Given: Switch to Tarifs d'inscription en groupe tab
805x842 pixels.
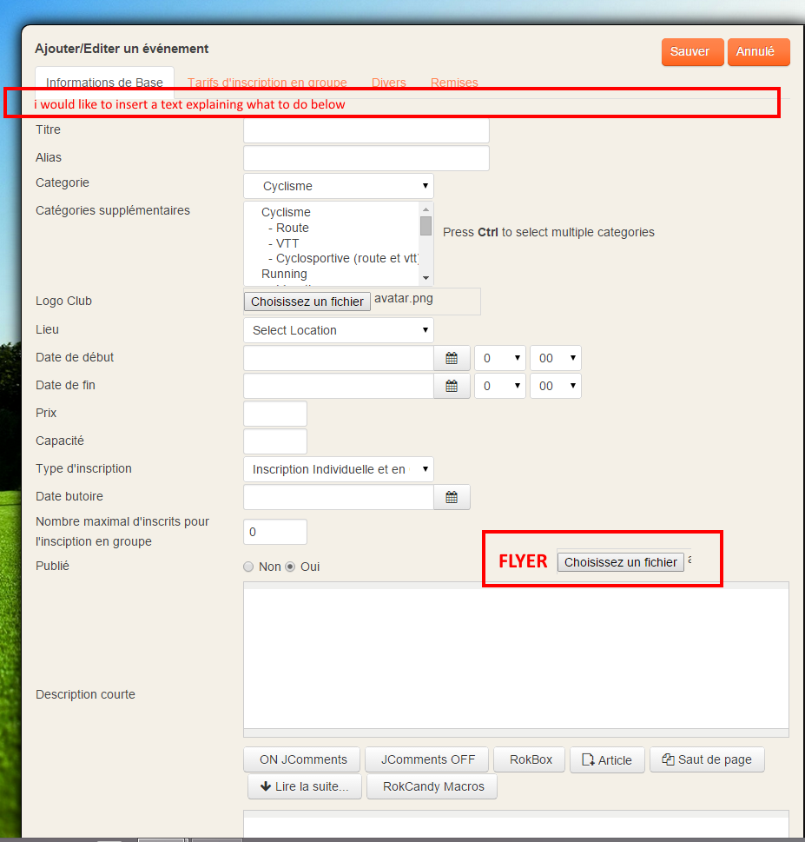Looking at the screenshot, I should (x=267, y=83).
